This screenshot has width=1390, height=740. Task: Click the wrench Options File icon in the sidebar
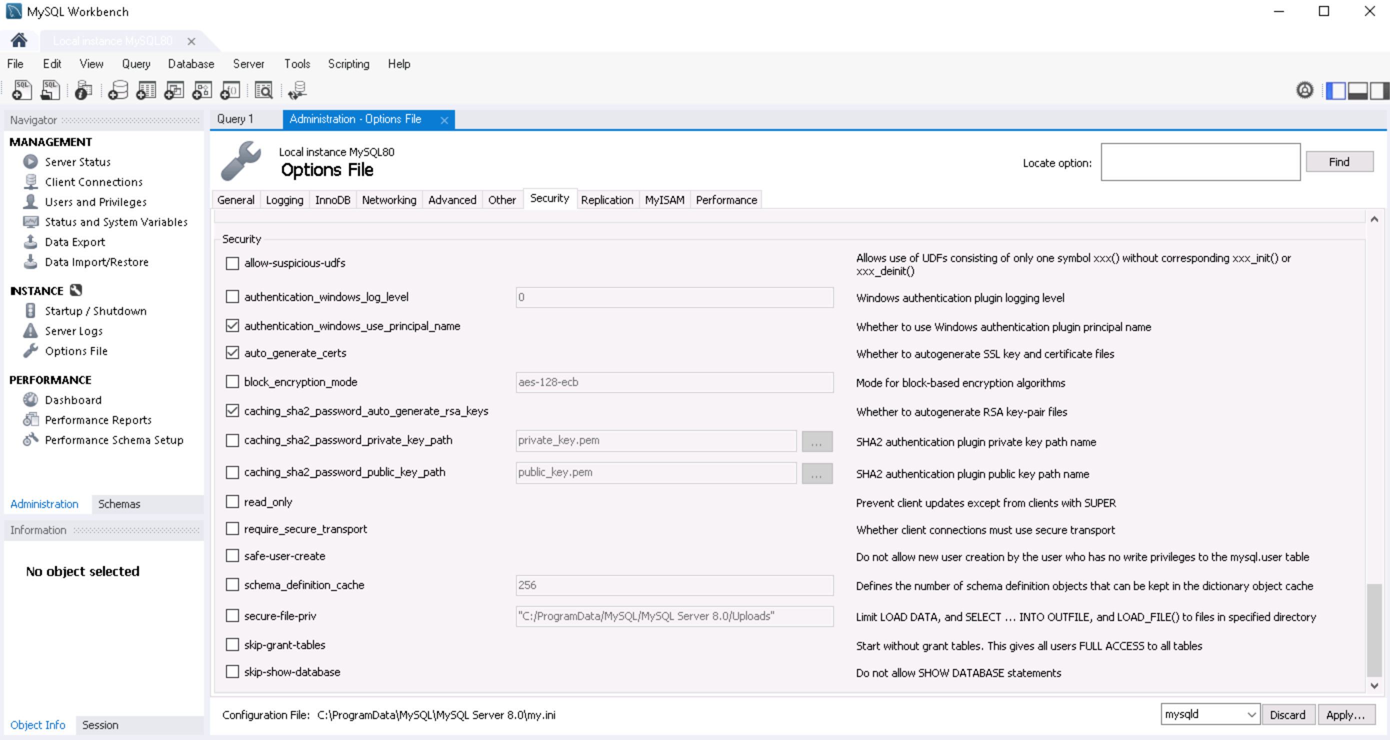31,350
